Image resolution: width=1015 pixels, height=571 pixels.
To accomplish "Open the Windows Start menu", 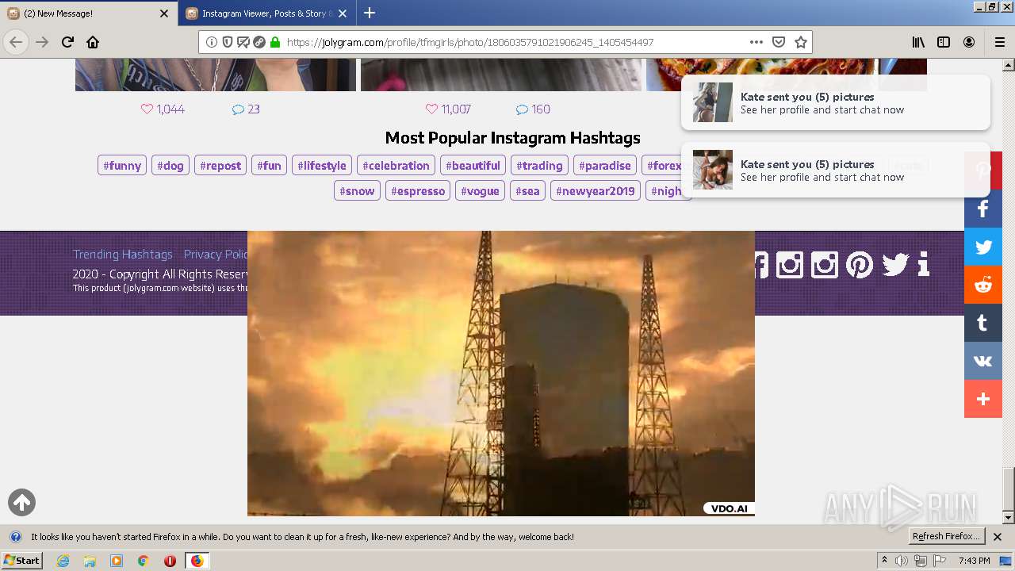I will click(21, 561).
